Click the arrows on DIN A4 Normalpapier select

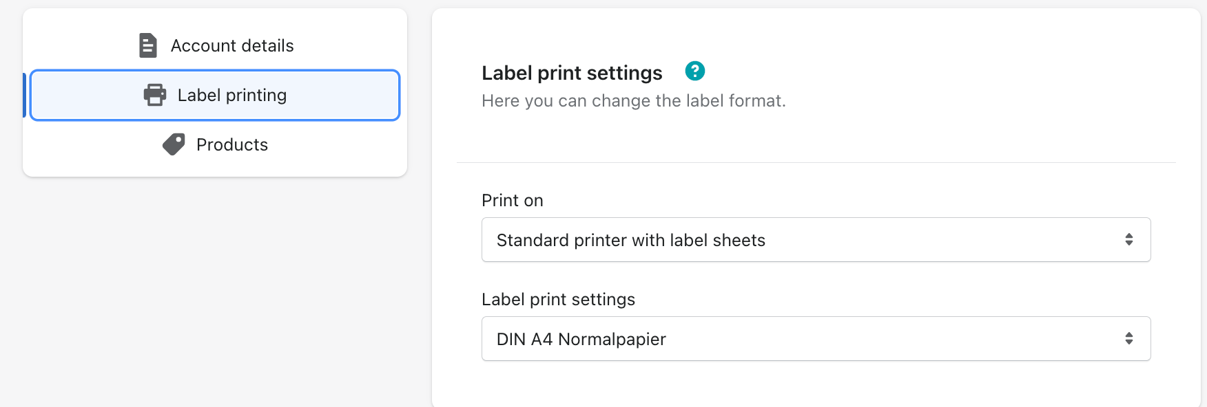pyautogui.click(x=1129, y=338)
